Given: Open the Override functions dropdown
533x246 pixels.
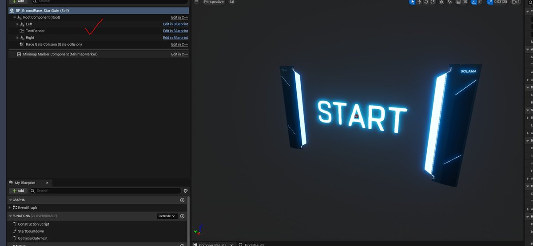Looking at the screenshot, I should (x=167, y=216).
